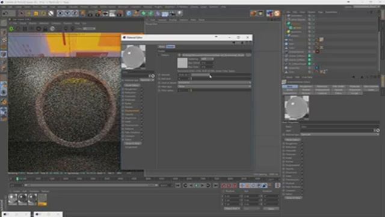Open the Live Viewer Options menu

pyautogui.click(x=67, y=24)
